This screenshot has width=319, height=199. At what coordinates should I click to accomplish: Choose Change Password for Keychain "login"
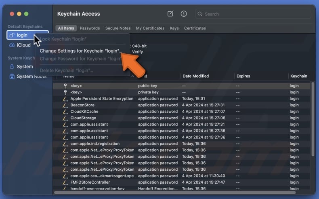pos(80,59)
